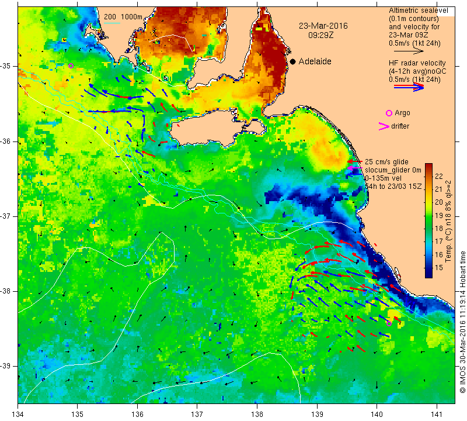Click the '(4-12h avg)noQC' text
The image size is (467, 421).
[417, 71]
